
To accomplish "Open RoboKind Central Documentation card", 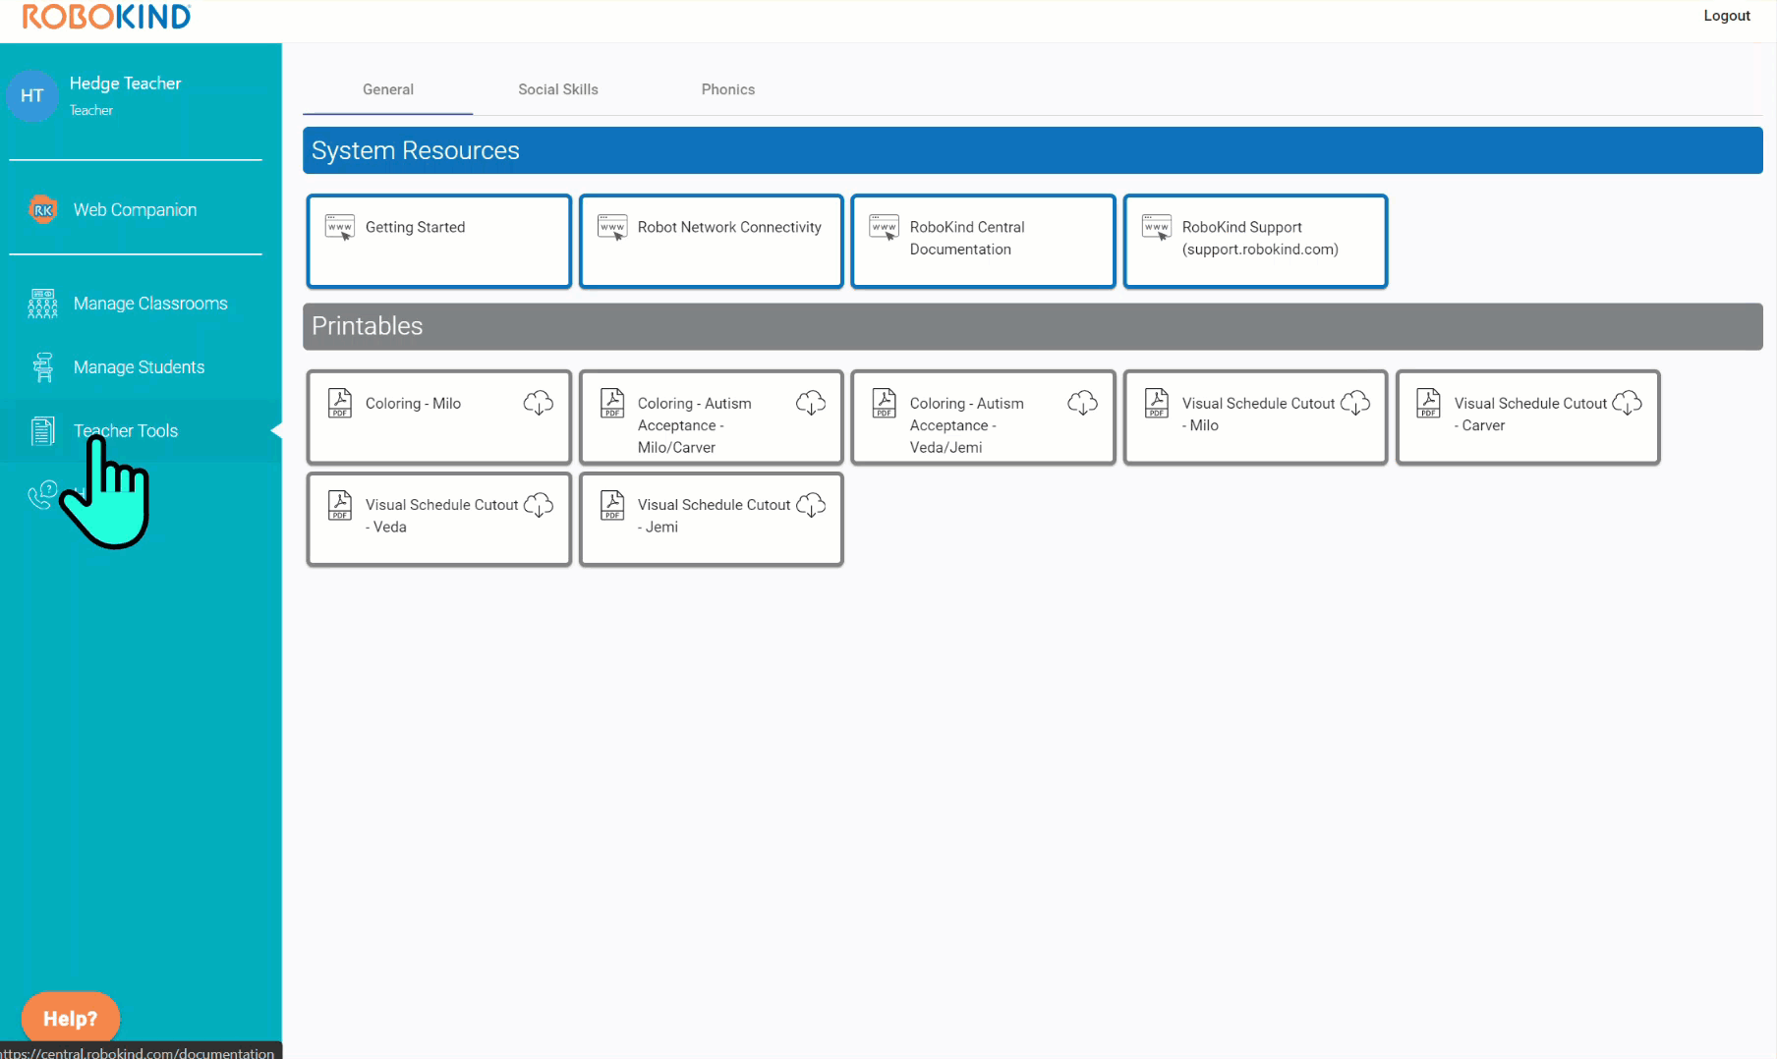I will 983,241.
